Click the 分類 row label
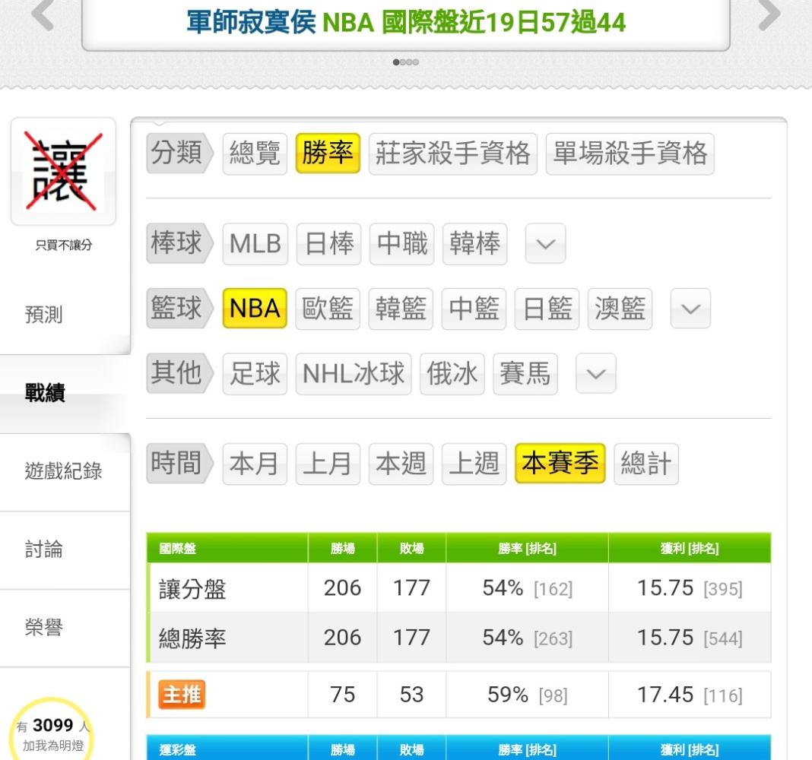812x760 pixels. pyautogui.click(x=179, y=154)
